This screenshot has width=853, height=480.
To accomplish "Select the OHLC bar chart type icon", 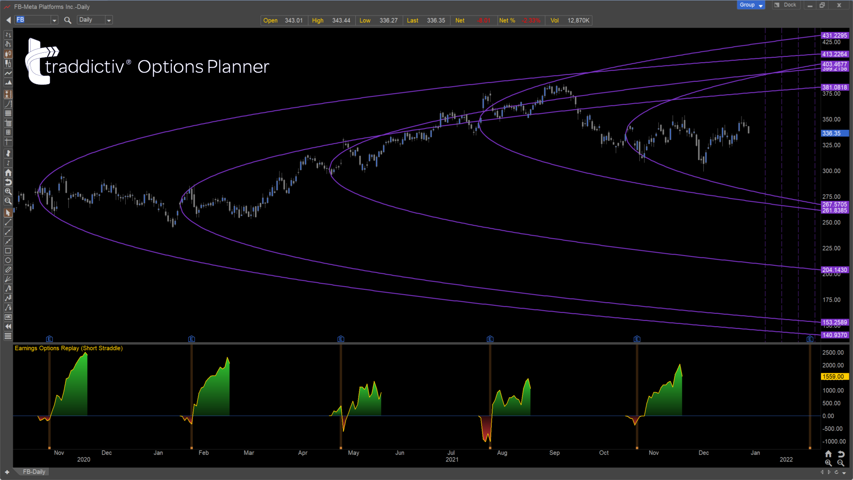I will [x=8, y=35].
